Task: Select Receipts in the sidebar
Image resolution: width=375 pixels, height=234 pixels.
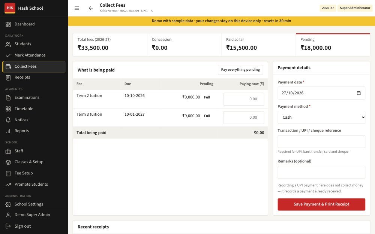Action: 34,78
